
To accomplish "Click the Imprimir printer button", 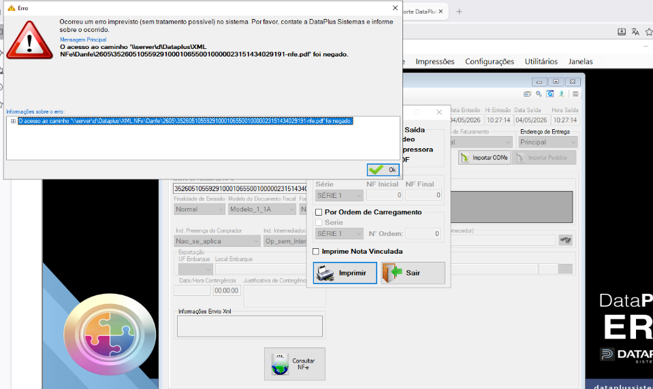I will (345, 273).
